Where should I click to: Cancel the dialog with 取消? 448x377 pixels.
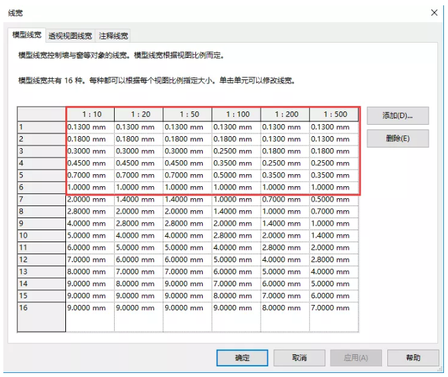pyautogui.click(x=299, y=358)
